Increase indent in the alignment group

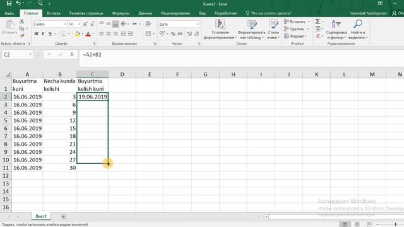coord(131,33)
